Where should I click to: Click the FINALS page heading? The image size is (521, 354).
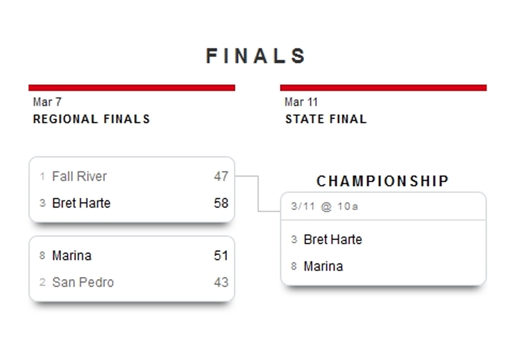256,56
